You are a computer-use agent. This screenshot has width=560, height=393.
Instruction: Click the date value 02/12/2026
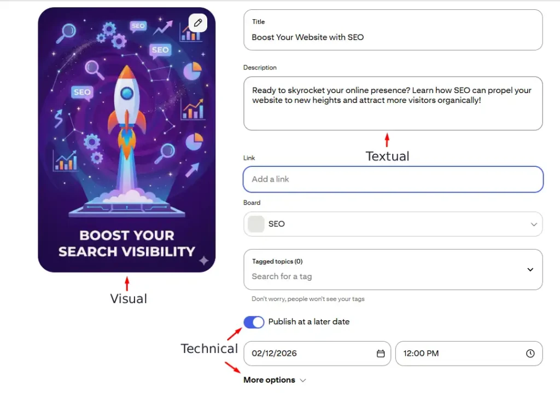274,354
